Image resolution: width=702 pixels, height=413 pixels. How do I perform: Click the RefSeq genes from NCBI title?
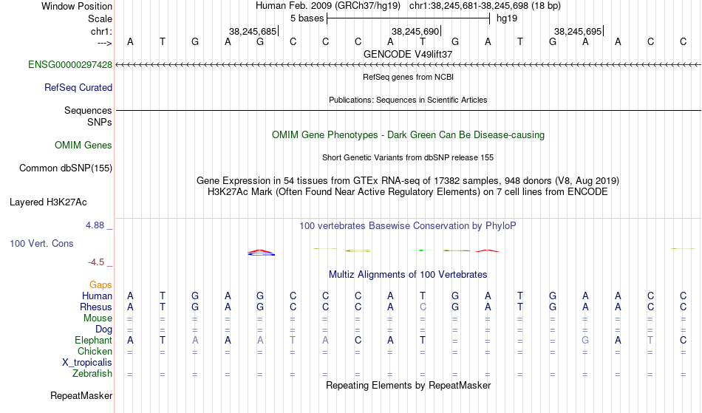click(x=408, y=77)
